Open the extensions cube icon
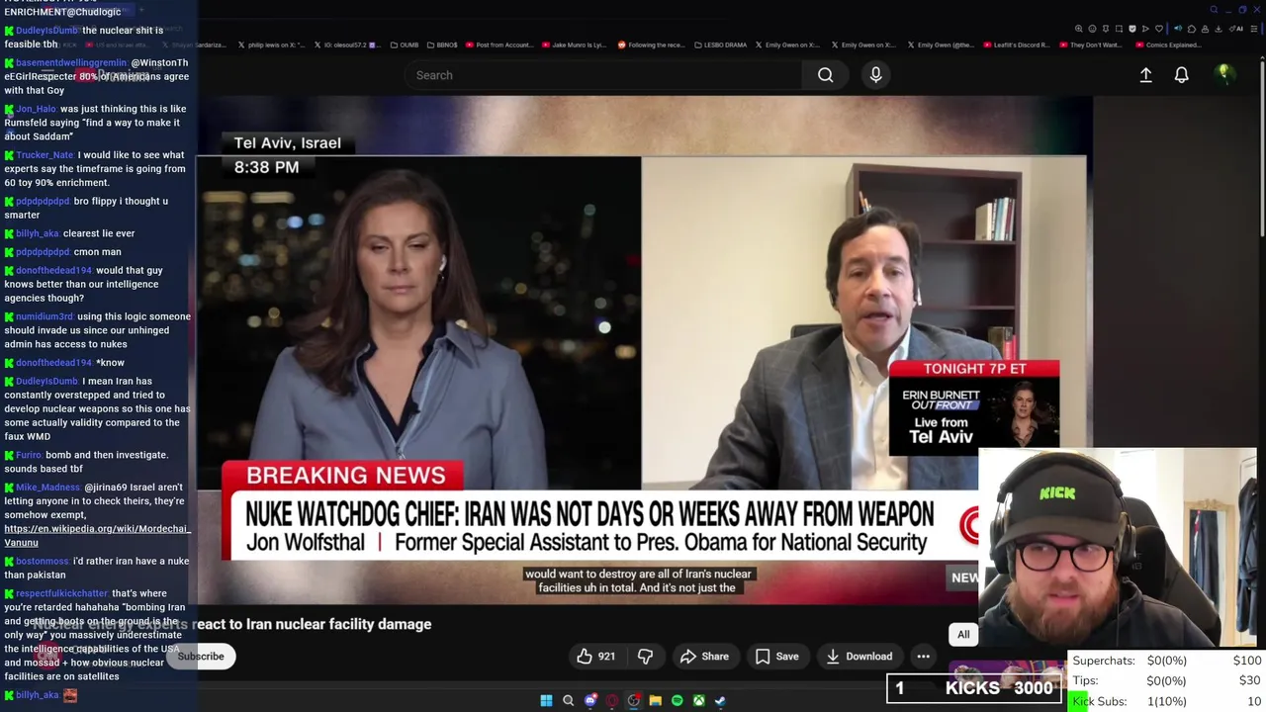Viewport: 1266px width, 712px height. (1192, 29)
